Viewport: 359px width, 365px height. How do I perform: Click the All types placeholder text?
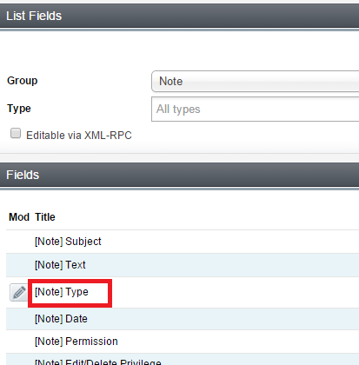tap(178, 109)
